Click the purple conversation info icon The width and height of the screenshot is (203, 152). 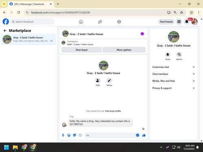[142, 34]
